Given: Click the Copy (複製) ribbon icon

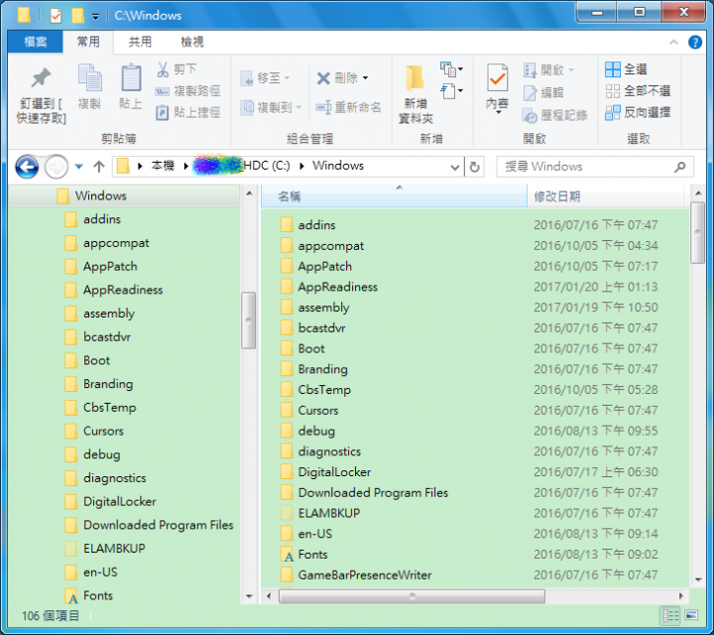Looking at the screenshot, I should [x=89, y=77].
